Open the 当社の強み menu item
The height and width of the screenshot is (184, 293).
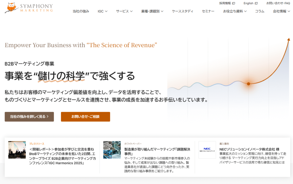pyautogui.click(x=81, y=11)
